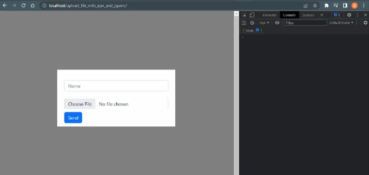Select the Console tab
The width and height of the screenshot is (369, 175).
[289, 15]
